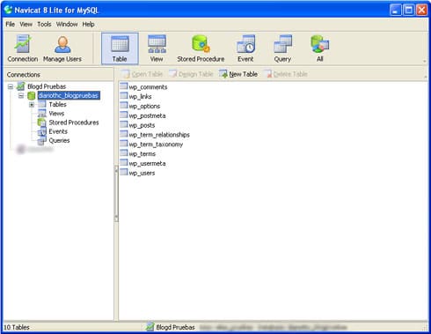431x334 pixels.
Task: Click the greyed Delete Table button
Action: tap(286, 74)
